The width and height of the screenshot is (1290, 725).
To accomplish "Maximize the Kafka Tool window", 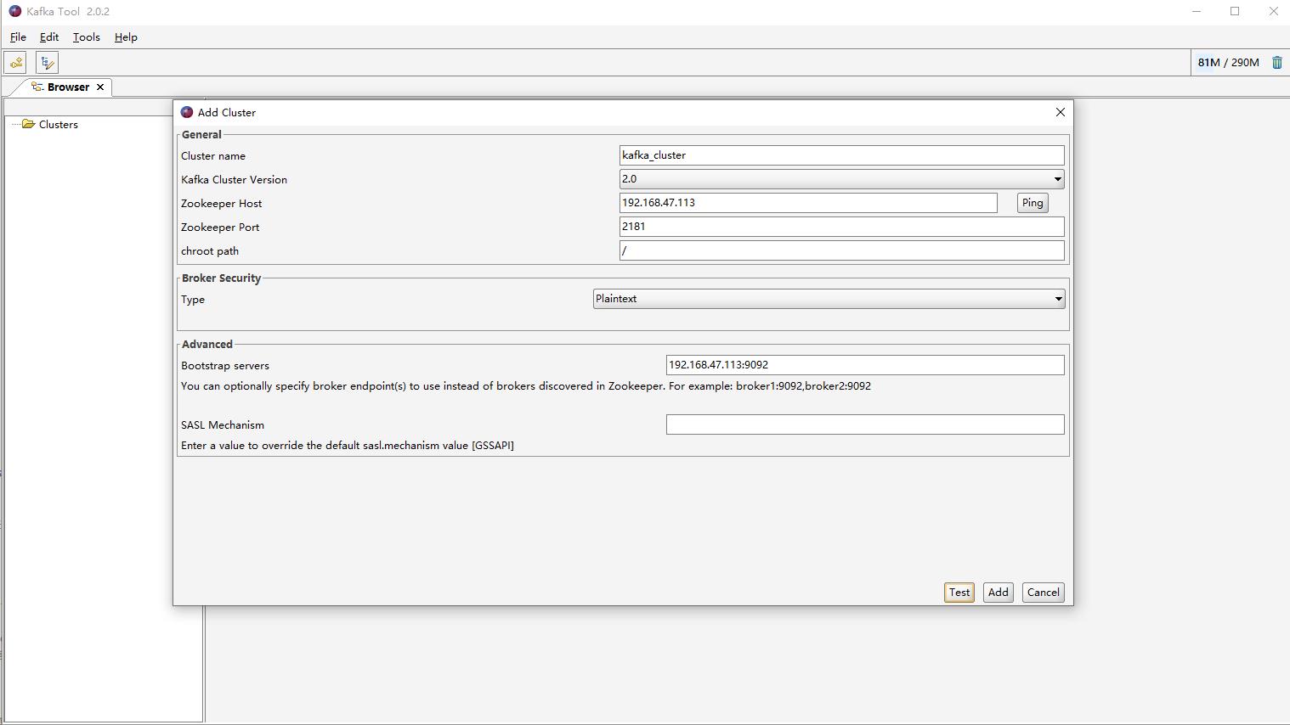I will coord(1235,11).
